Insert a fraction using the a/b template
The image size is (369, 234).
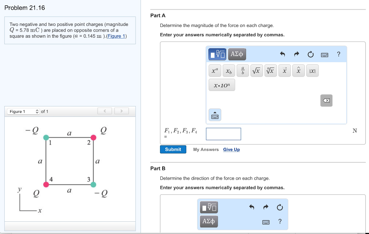[243, 70]
